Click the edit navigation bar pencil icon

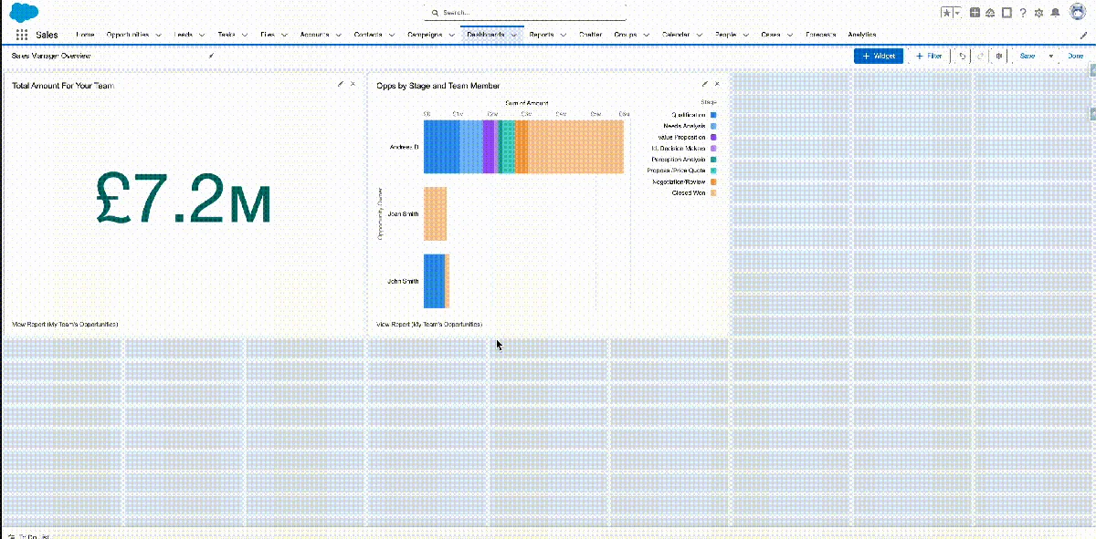pyautogui.click(x=1083, y=35)
